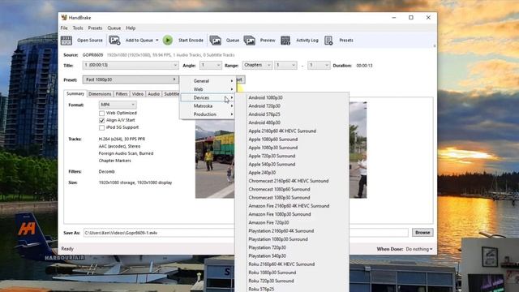This screenshot has width=519, height=292.
Task: Click the Browse button
Action: [422, 233]
